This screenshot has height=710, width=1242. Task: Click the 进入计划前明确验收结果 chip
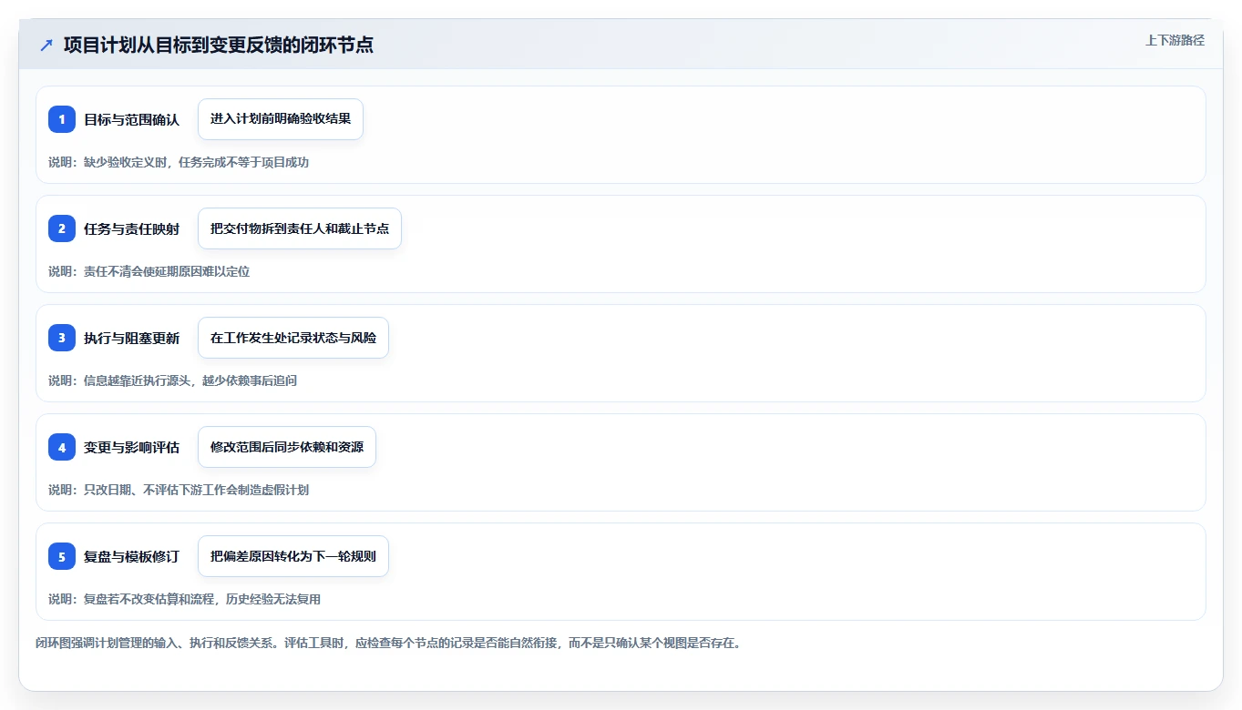click(x=281, y=119)
